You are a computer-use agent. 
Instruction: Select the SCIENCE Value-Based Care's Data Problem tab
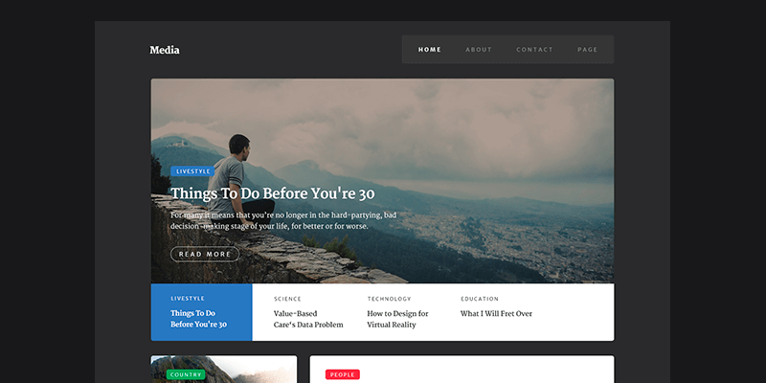308,312
